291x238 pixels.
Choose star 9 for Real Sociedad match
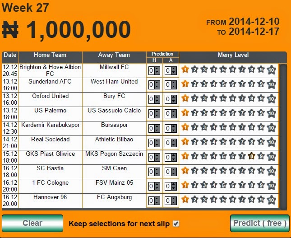click(x=261, y=142)
